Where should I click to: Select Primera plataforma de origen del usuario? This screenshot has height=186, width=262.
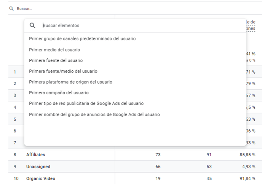tap(70, 82)
